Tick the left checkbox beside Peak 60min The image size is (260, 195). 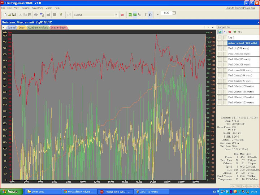tap(220, 103)
